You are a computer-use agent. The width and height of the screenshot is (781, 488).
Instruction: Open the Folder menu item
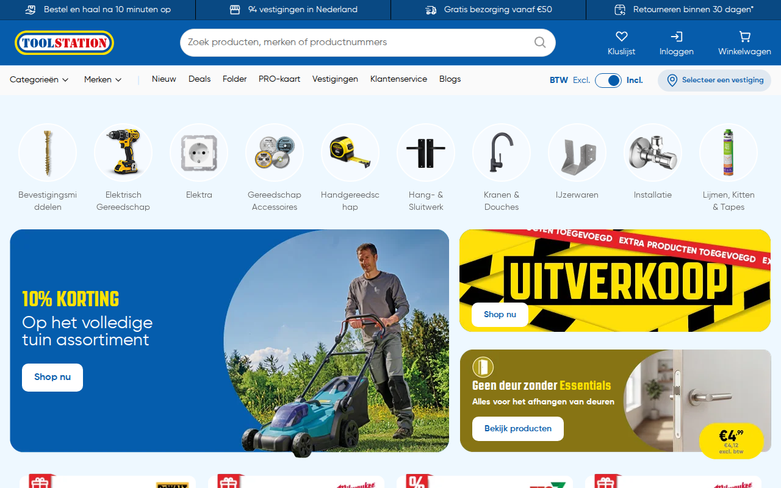235,79
